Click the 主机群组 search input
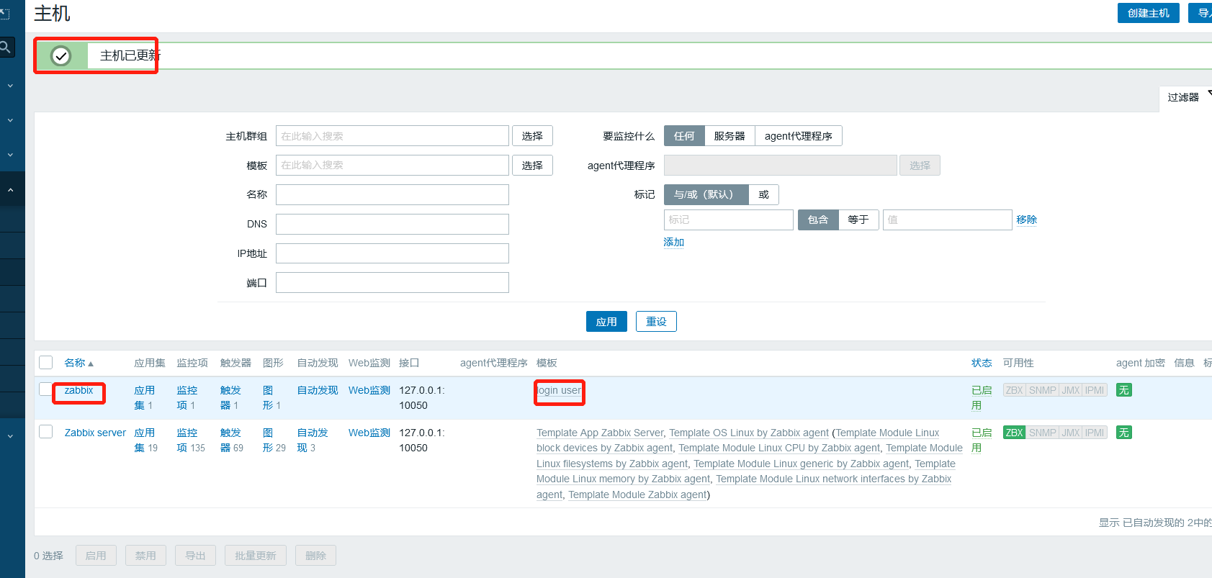The width and height of the screenshot is (1212, 578). tap(392, 136)
